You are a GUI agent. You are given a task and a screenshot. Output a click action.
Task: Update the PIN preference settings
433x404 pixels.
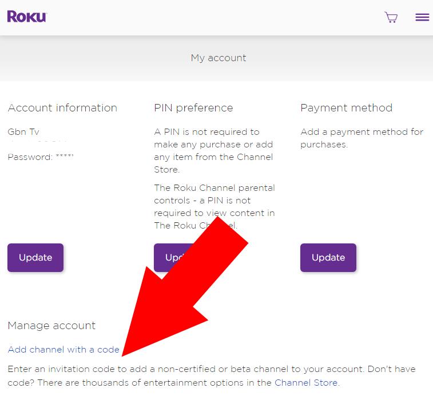(170, 258)
